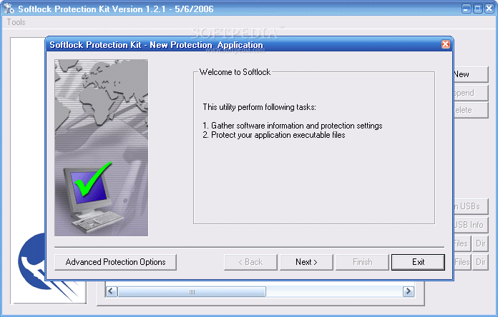Close the New Protection Application dialog

click(446, 44)
